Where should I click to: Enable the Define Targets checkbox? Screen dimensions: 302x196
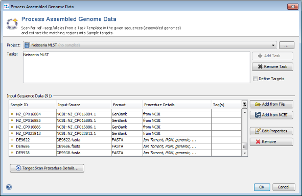coord(255,79)
